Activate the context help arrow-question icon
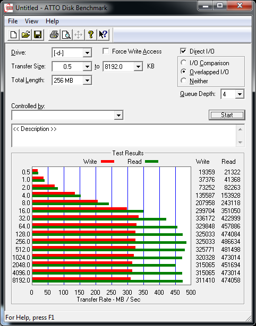 coord(103,34)
